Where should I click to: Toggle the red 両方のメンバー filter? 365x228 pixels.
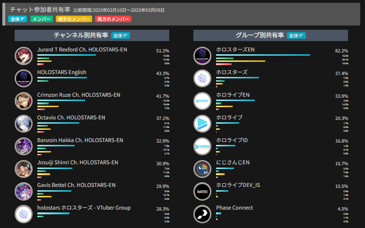tap(113, 19)
